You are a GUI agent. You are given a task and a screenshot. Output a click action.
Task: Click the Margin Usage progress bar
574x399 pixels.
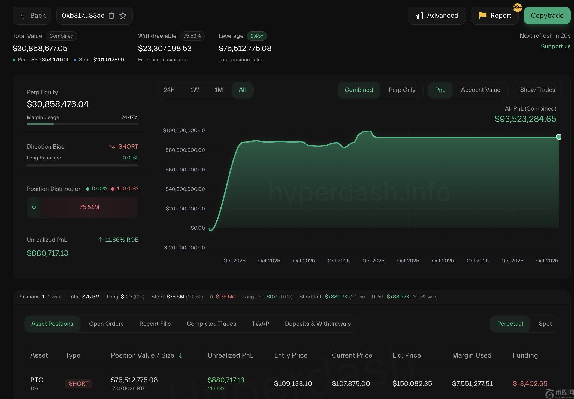tap(82, 124)
